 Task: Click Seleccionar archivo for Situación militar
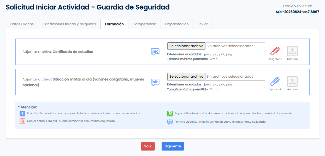click(x=186, y=77)
